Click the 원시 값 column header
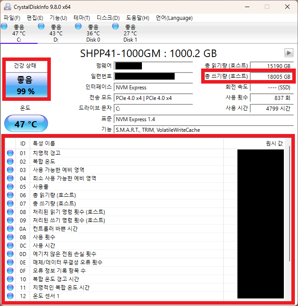Image resolution: width=298 pixels, height=306 pixels. pyautogui.click(x=254, y=143)
